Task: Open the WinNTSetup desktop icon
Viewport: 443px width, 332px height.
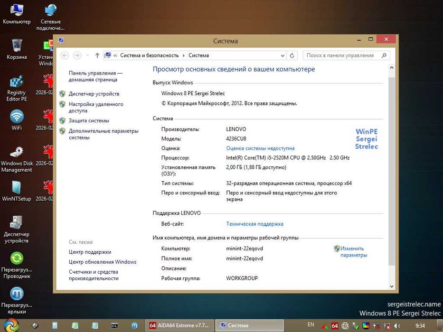Action: click(x=17, y=191)
